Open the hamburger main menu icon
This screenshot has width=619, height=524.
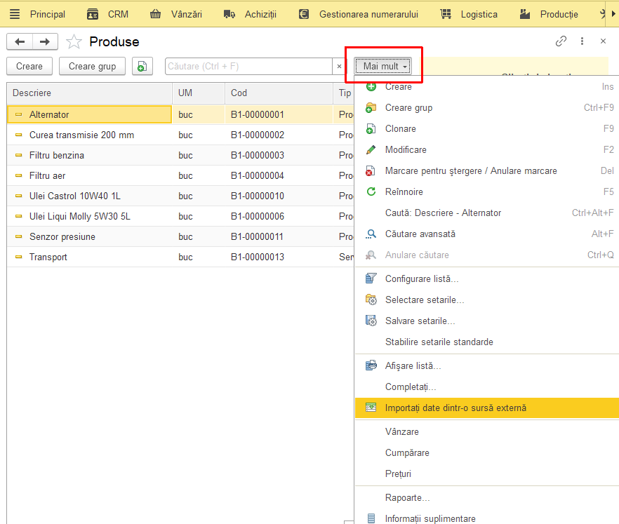coord(15,14)
